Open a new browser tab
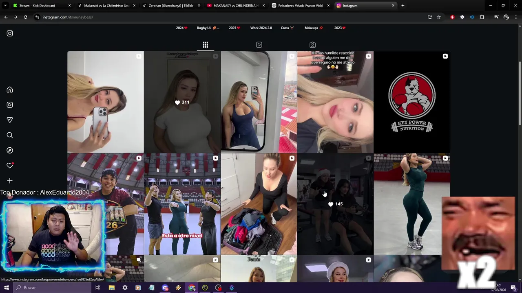The image size is (522, 293). tap(403, 6)
